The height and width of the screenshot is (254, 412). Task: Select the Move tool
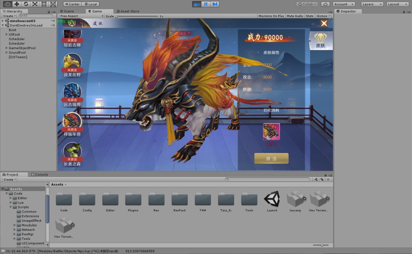click(x=17, y=4)
